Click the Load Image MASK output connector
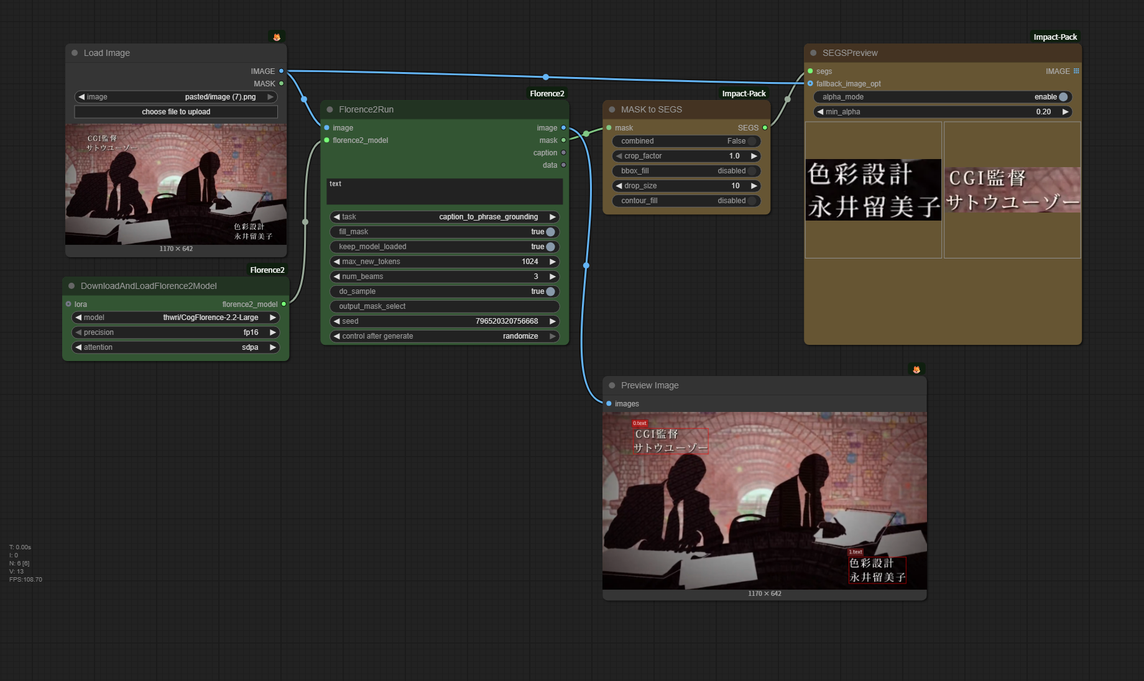1144x681 pixels. coord(281,83)
